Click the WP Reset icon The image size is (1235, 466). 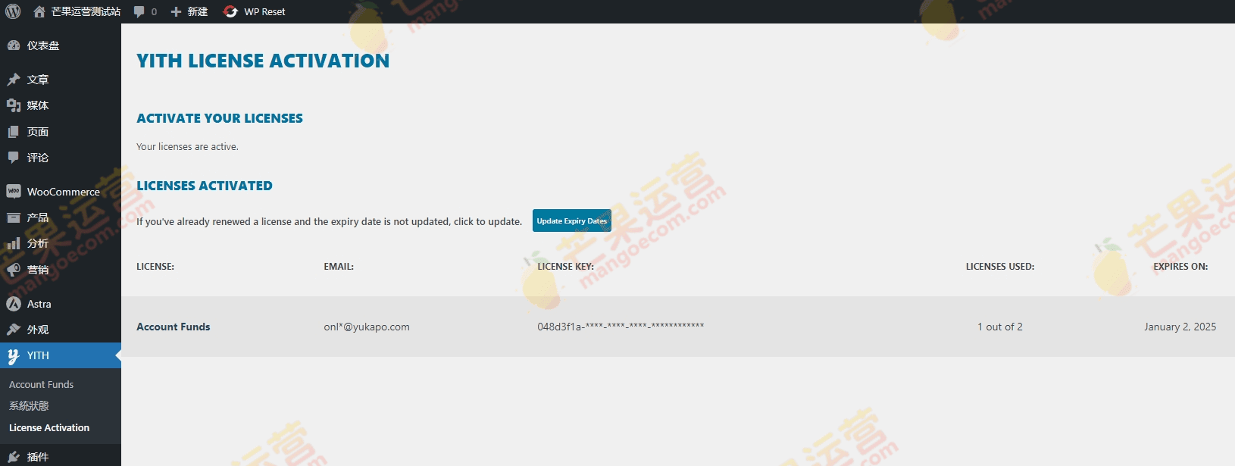[231, 11]
